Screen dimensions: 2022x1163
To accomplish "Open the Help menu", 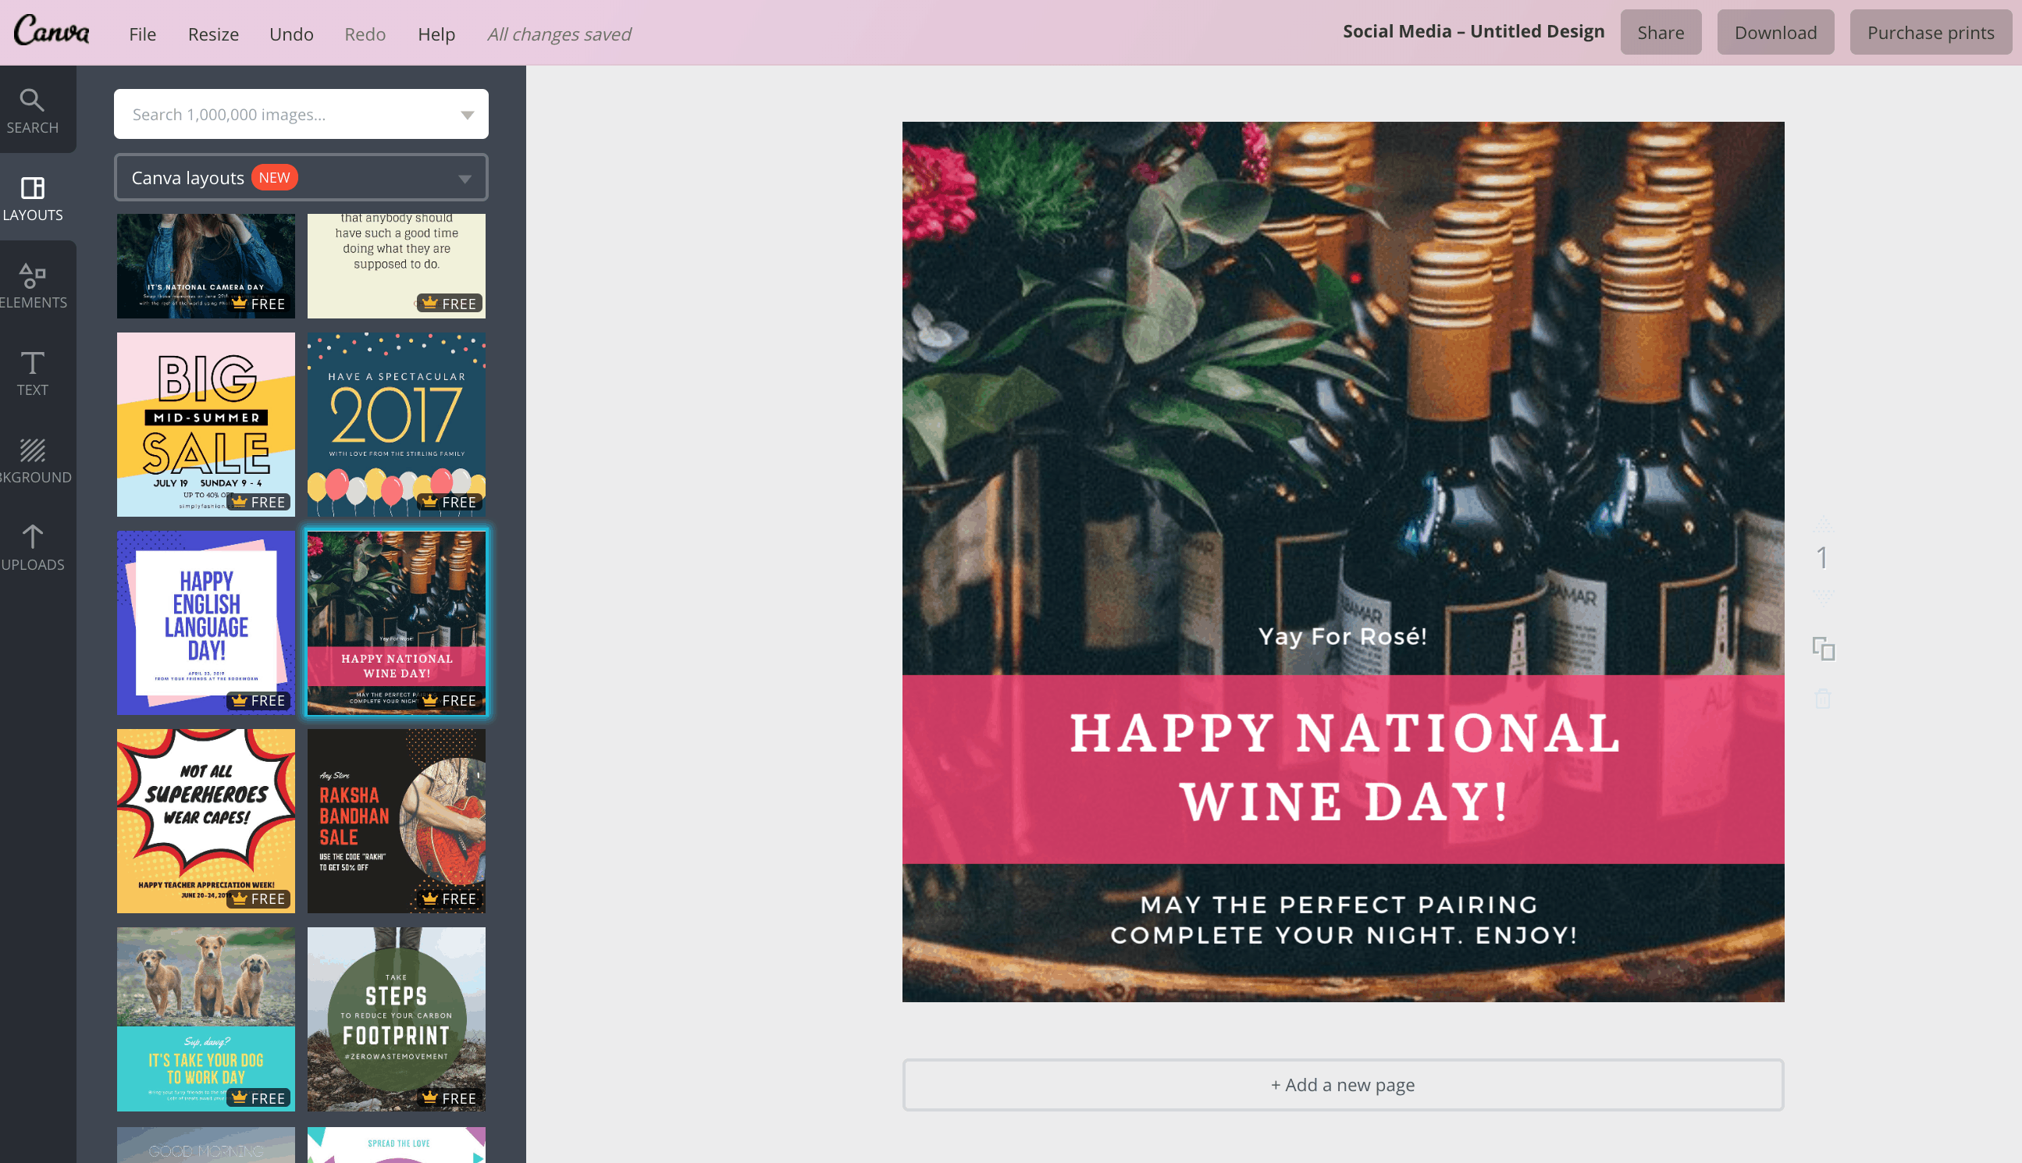I will coord(436,34).
